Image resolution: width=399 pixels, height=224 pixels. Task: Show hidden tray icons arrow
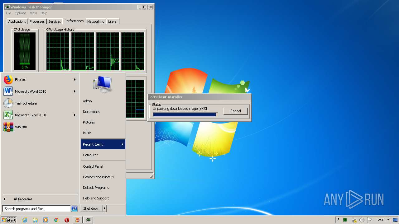coord(338,220)
